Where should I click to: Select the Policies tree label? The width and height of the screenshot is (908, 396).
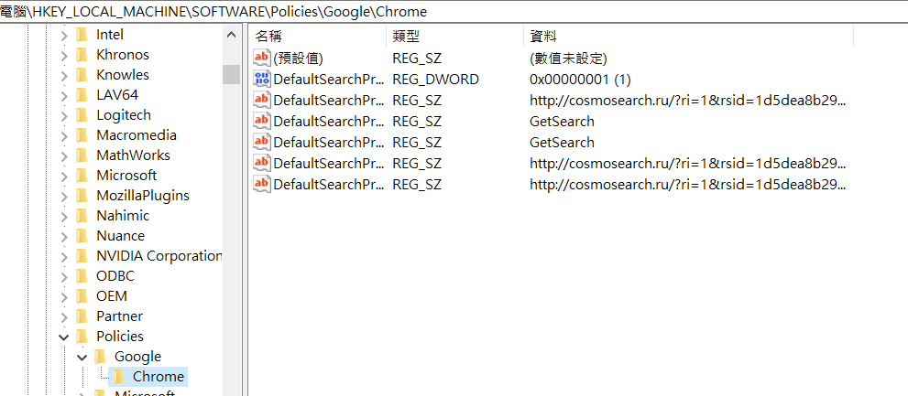click(x=120, y=337)
